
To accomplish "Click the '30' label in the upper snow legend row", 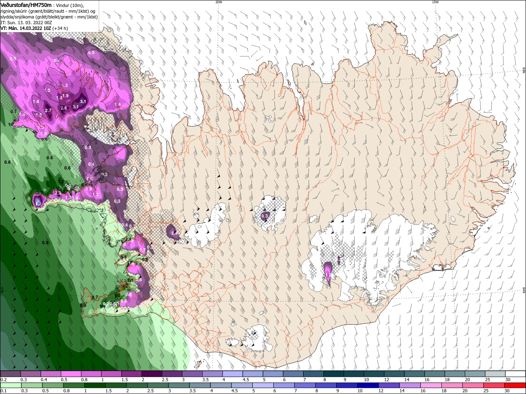I will [507, 380].
